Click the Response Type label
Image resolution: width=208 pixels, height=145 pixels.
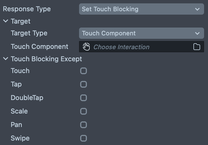(27, 9)
